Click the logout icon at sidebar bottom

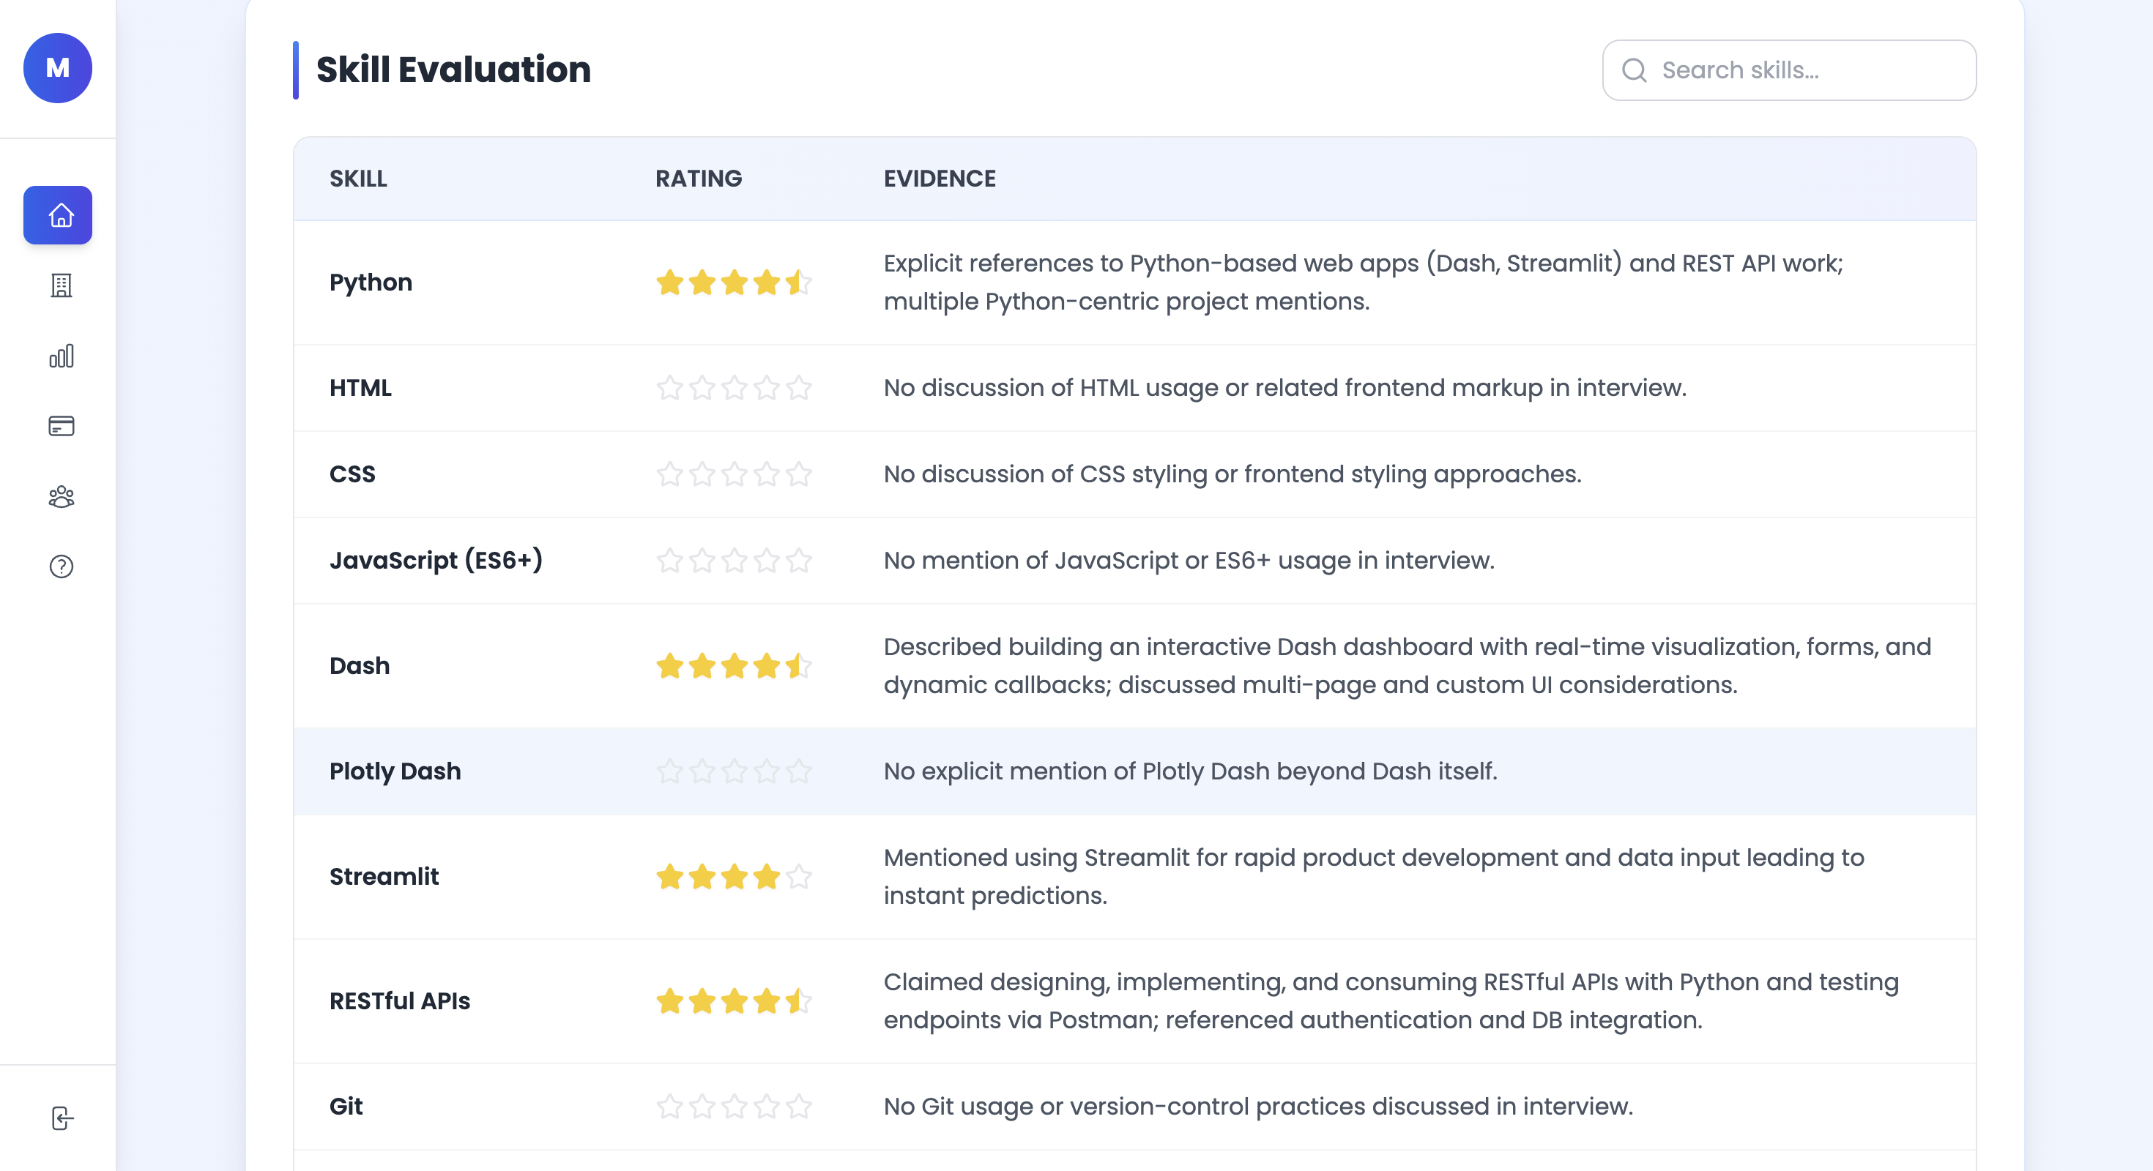pyautogui.click(x=63, y=1118)
